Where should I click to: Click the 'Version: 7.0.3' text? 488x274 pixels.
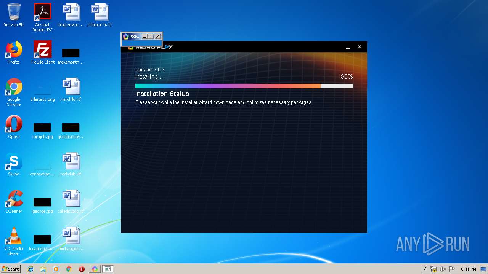click(x=150, y=70)
